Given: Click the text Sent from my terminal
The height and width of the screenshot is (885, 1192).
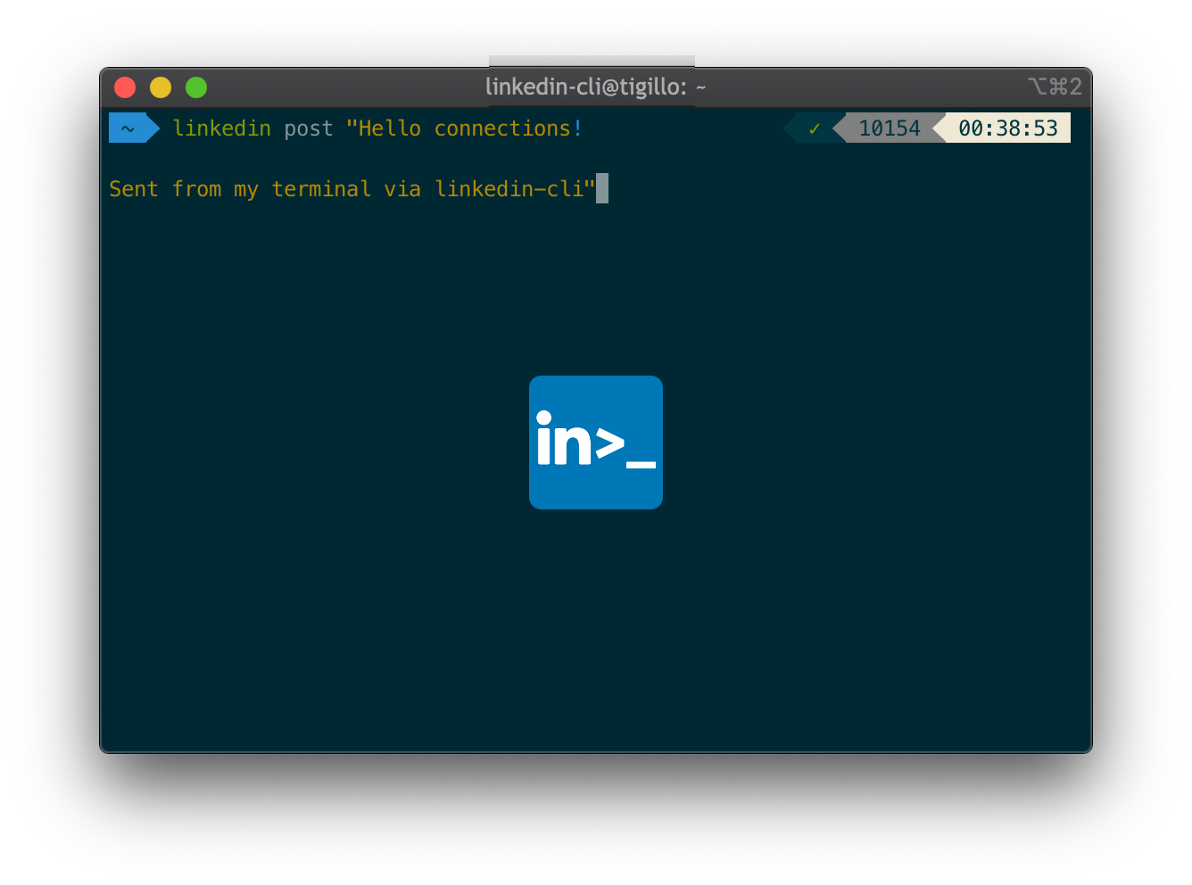Looking at the screenshot, I should click(240, 189).
